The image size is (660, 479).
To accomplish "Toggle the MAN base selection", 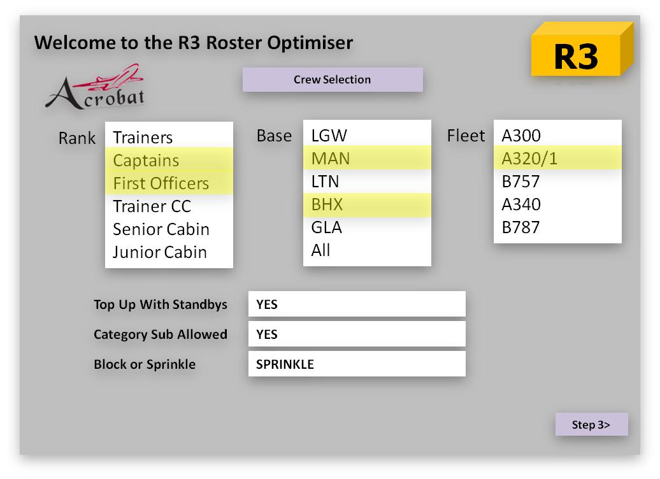I will tap(330, 159).
